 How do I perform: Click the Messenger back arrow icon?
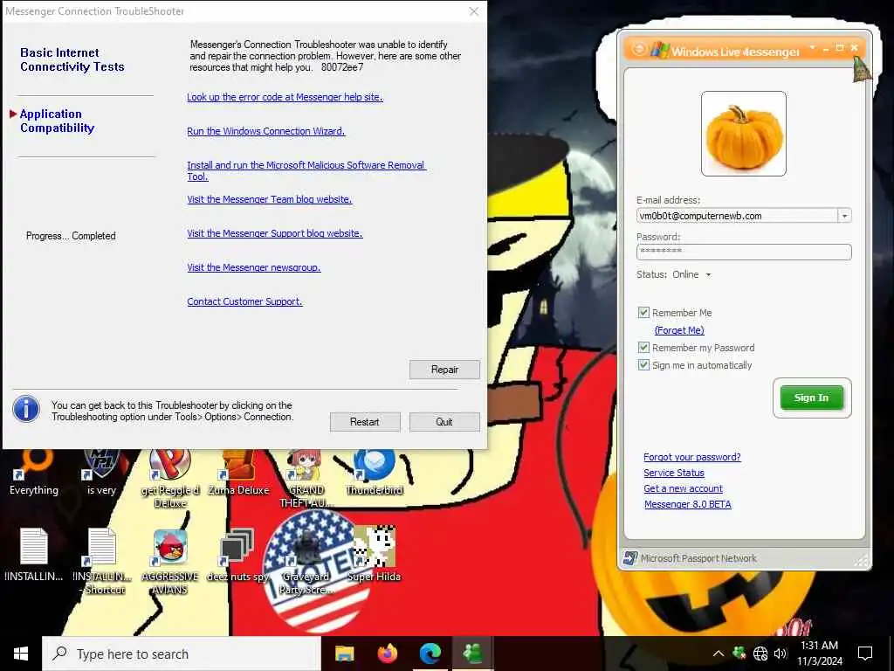coord(639,50)
